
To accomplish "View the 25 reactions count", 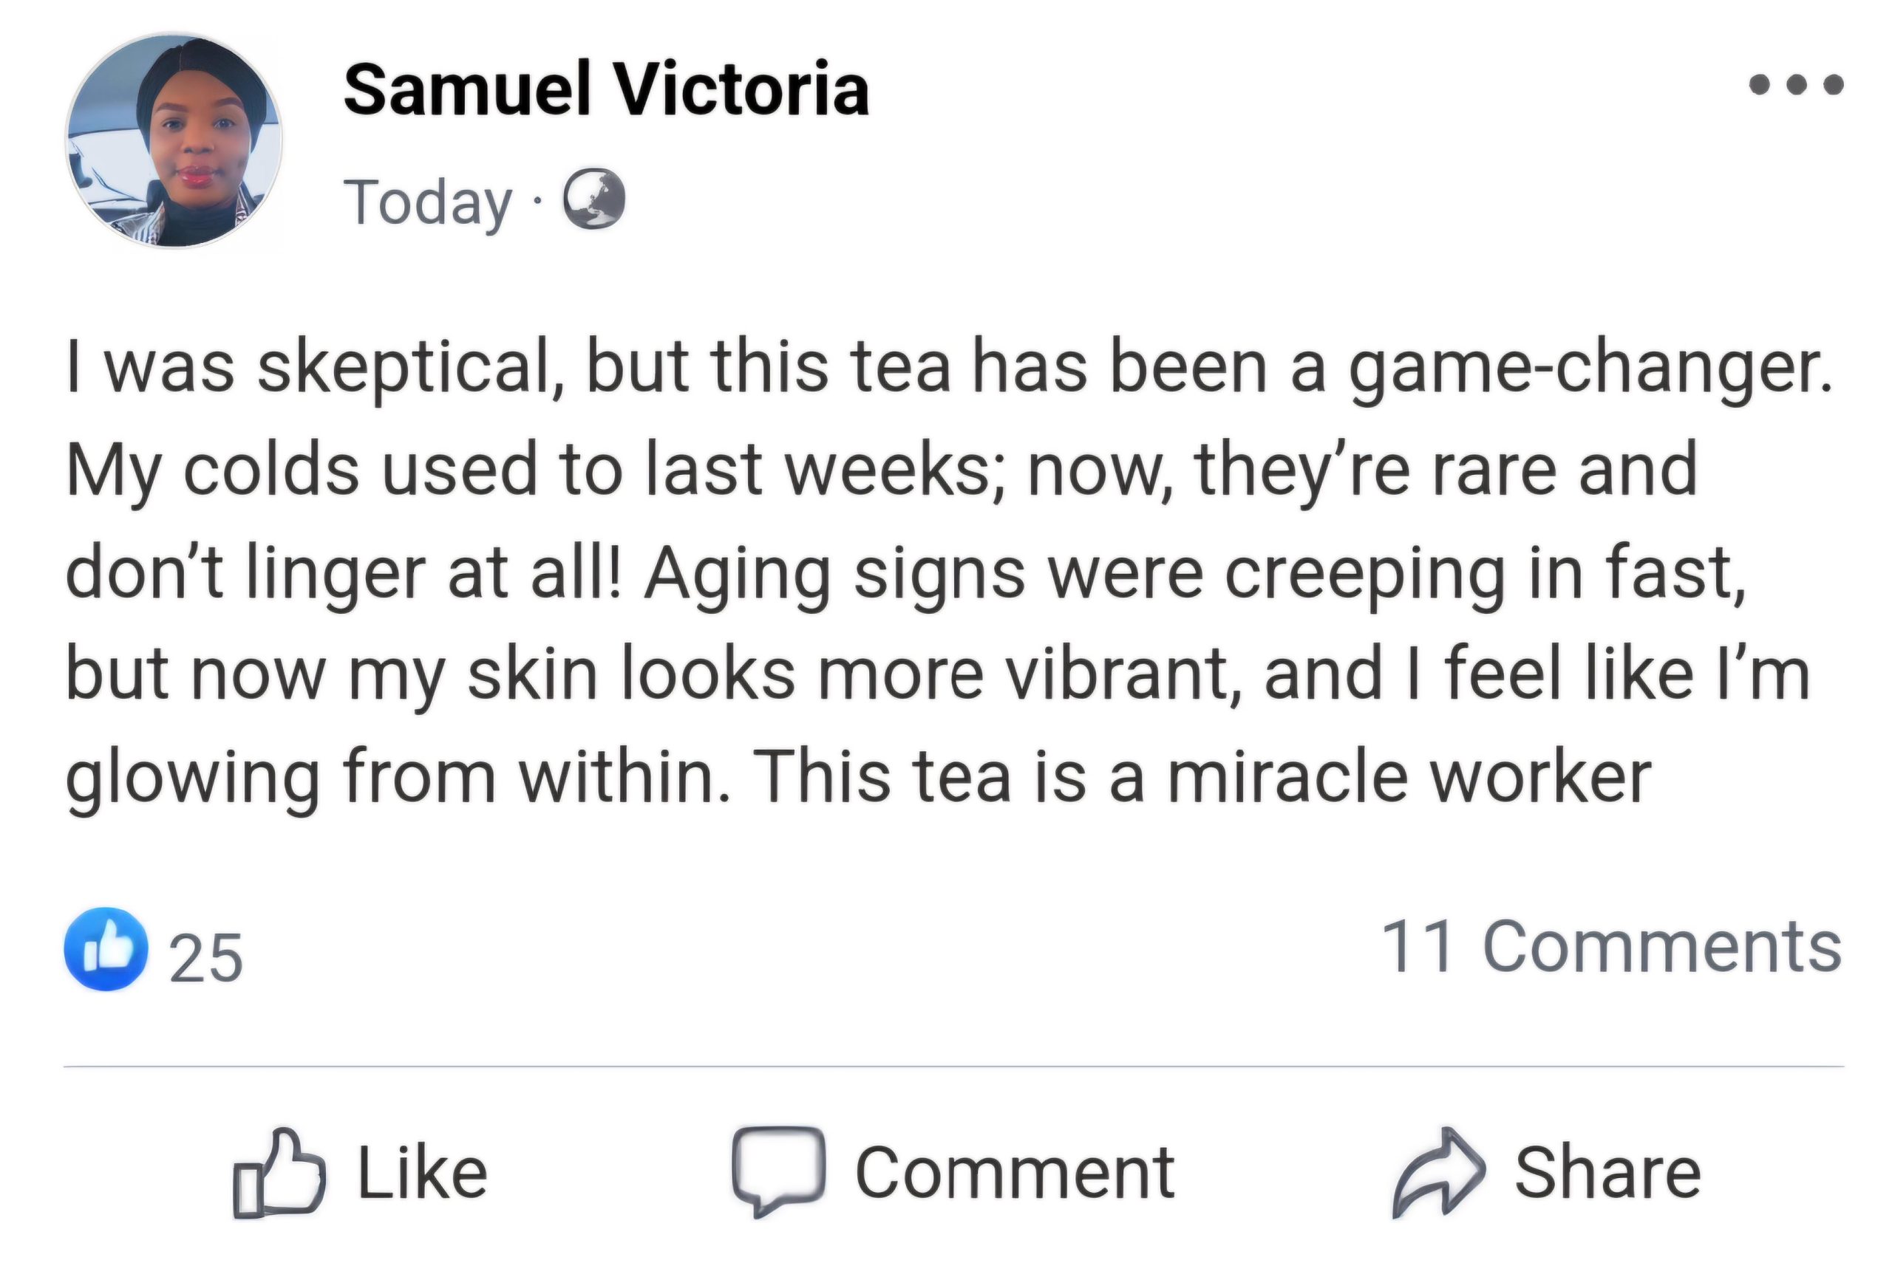I will [206, 957].
